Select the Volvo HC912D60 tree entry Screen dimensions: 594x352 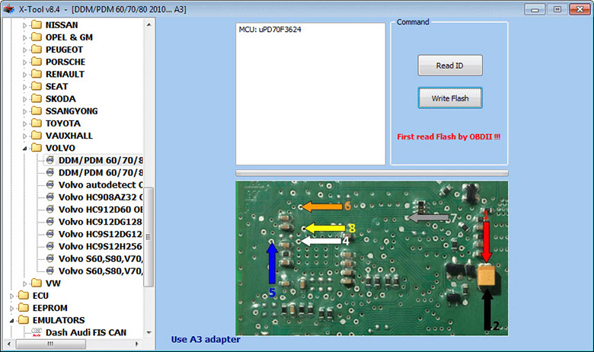(x=100, y=209)
